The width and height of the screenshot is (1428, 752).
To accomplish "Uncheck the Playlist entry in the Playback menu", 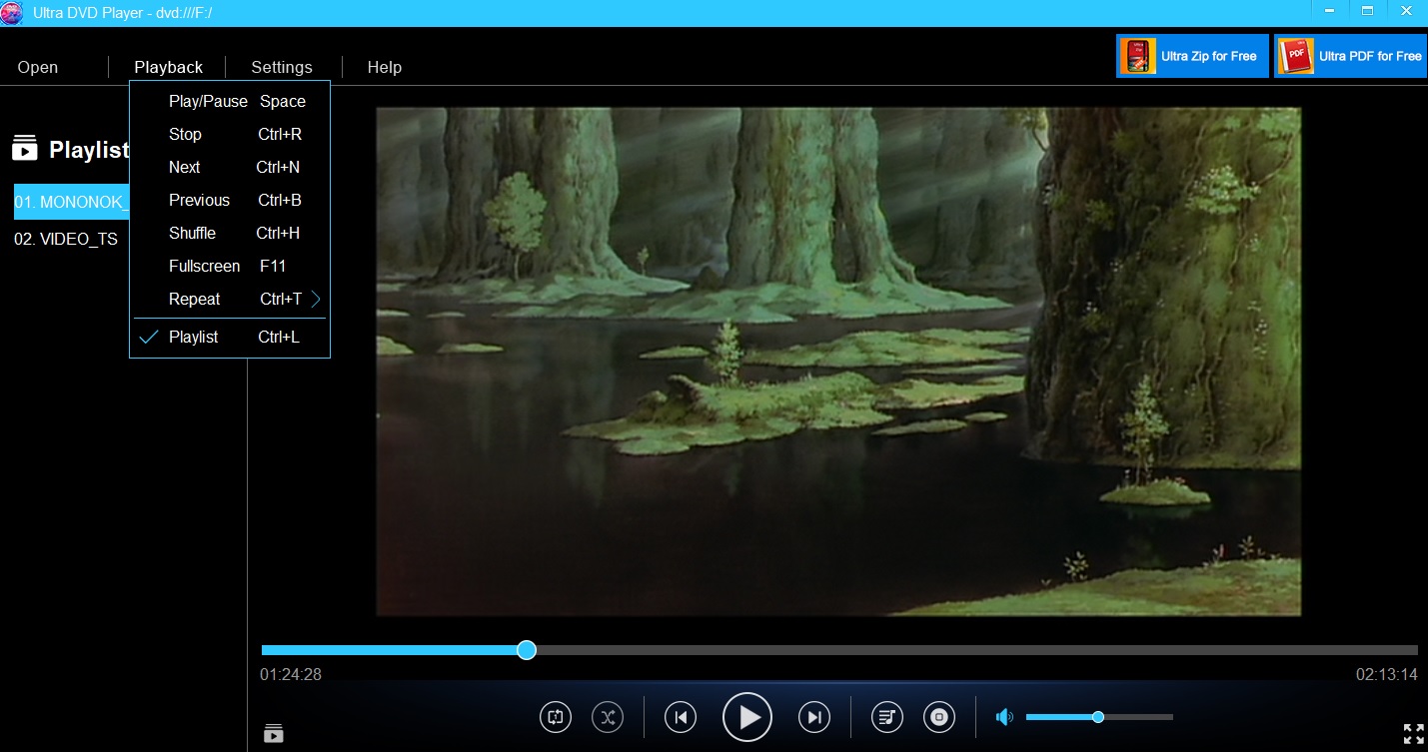I will [x=230, y=337].
